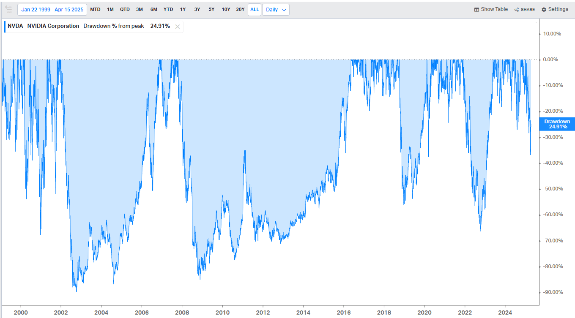Click the QTD period button
Screen dimensions: 575x318
(124, 9)
